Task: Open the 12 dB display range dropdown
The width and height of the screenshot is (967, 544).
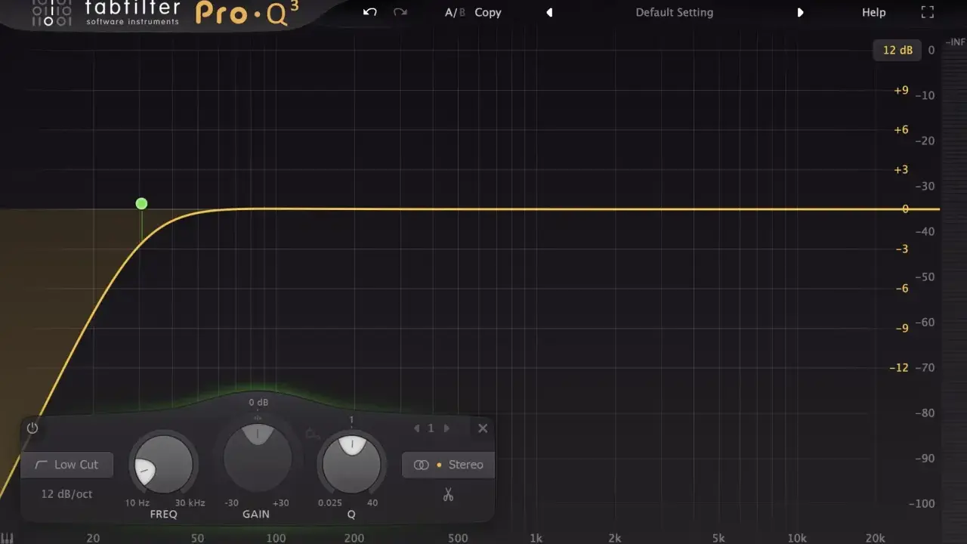Action: 897,50
